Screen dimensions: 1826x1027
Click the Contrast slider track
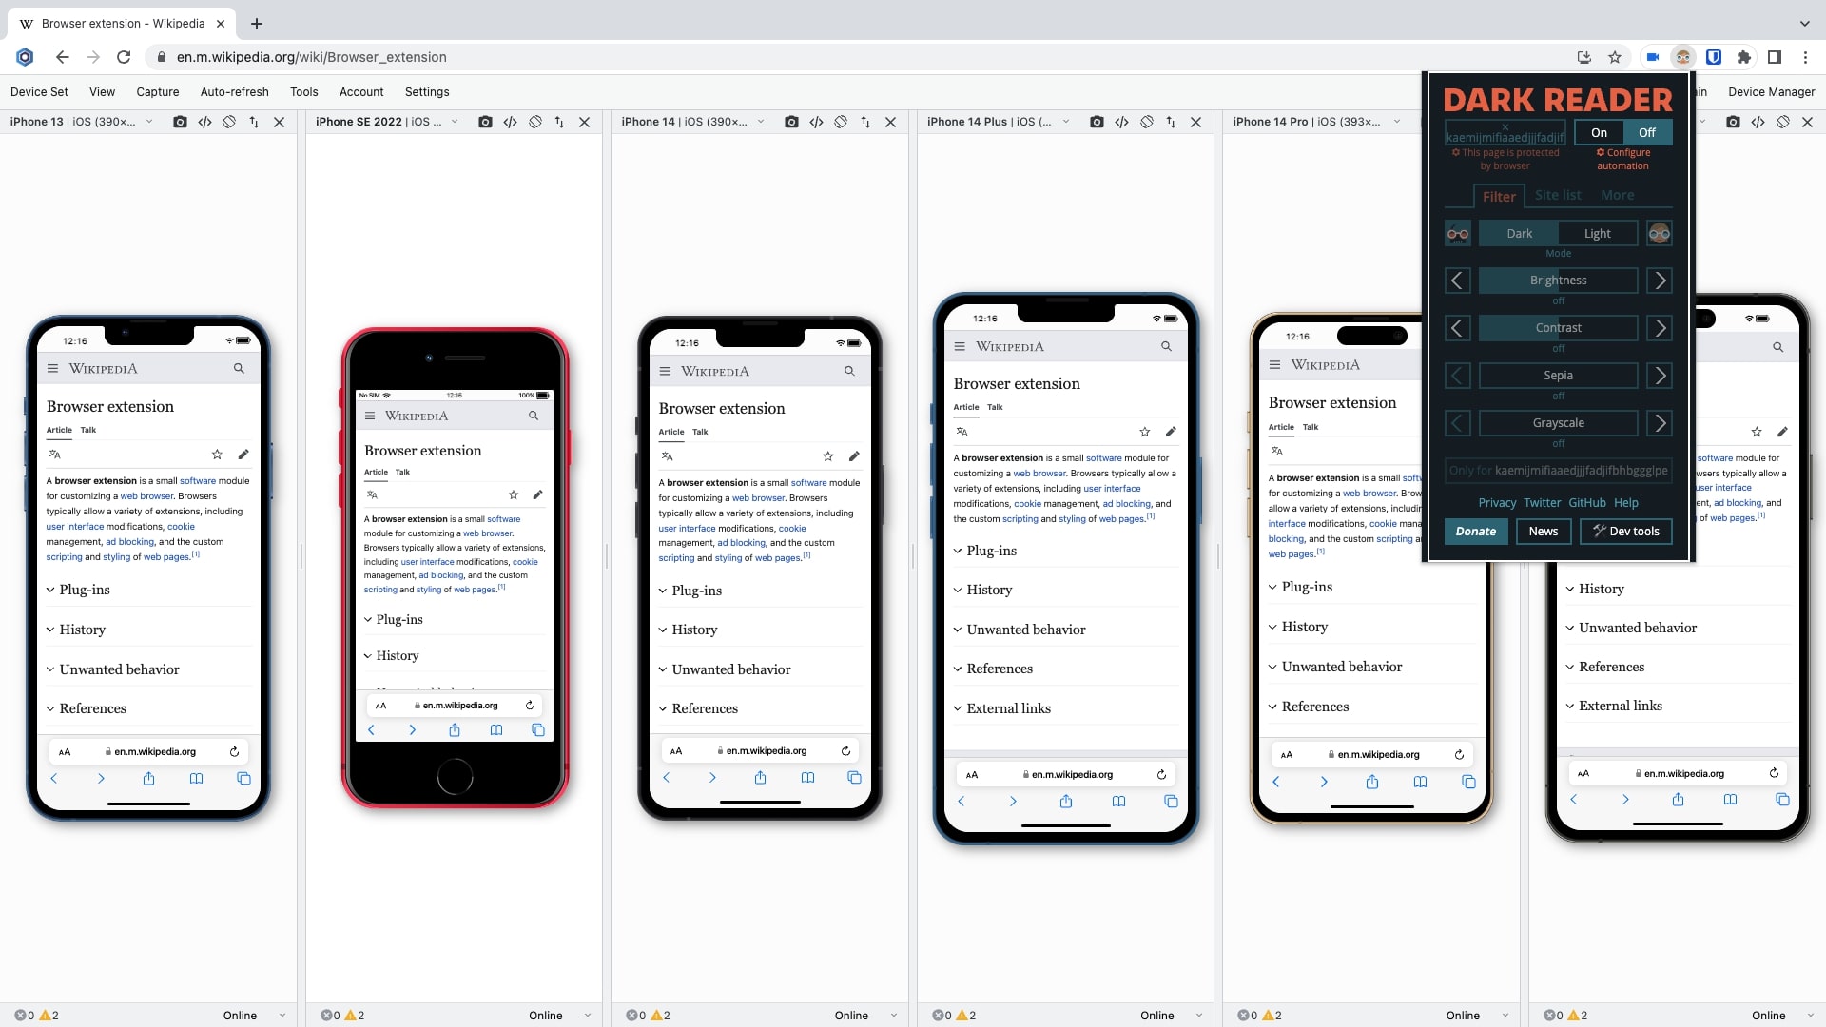pos(1559,328)
